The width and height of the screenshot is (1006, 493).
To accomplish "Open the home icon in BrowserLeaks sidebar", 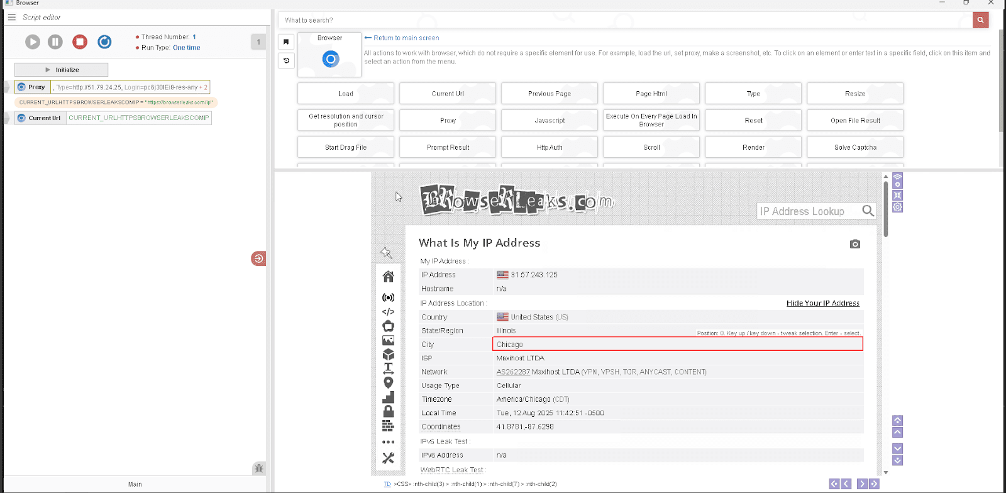I will pos(388,277).
